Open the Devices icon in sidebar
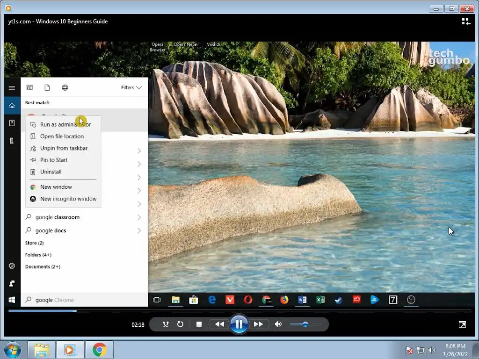Image resolution: width=479 pixels, height=359 pixels. (12, 141)
